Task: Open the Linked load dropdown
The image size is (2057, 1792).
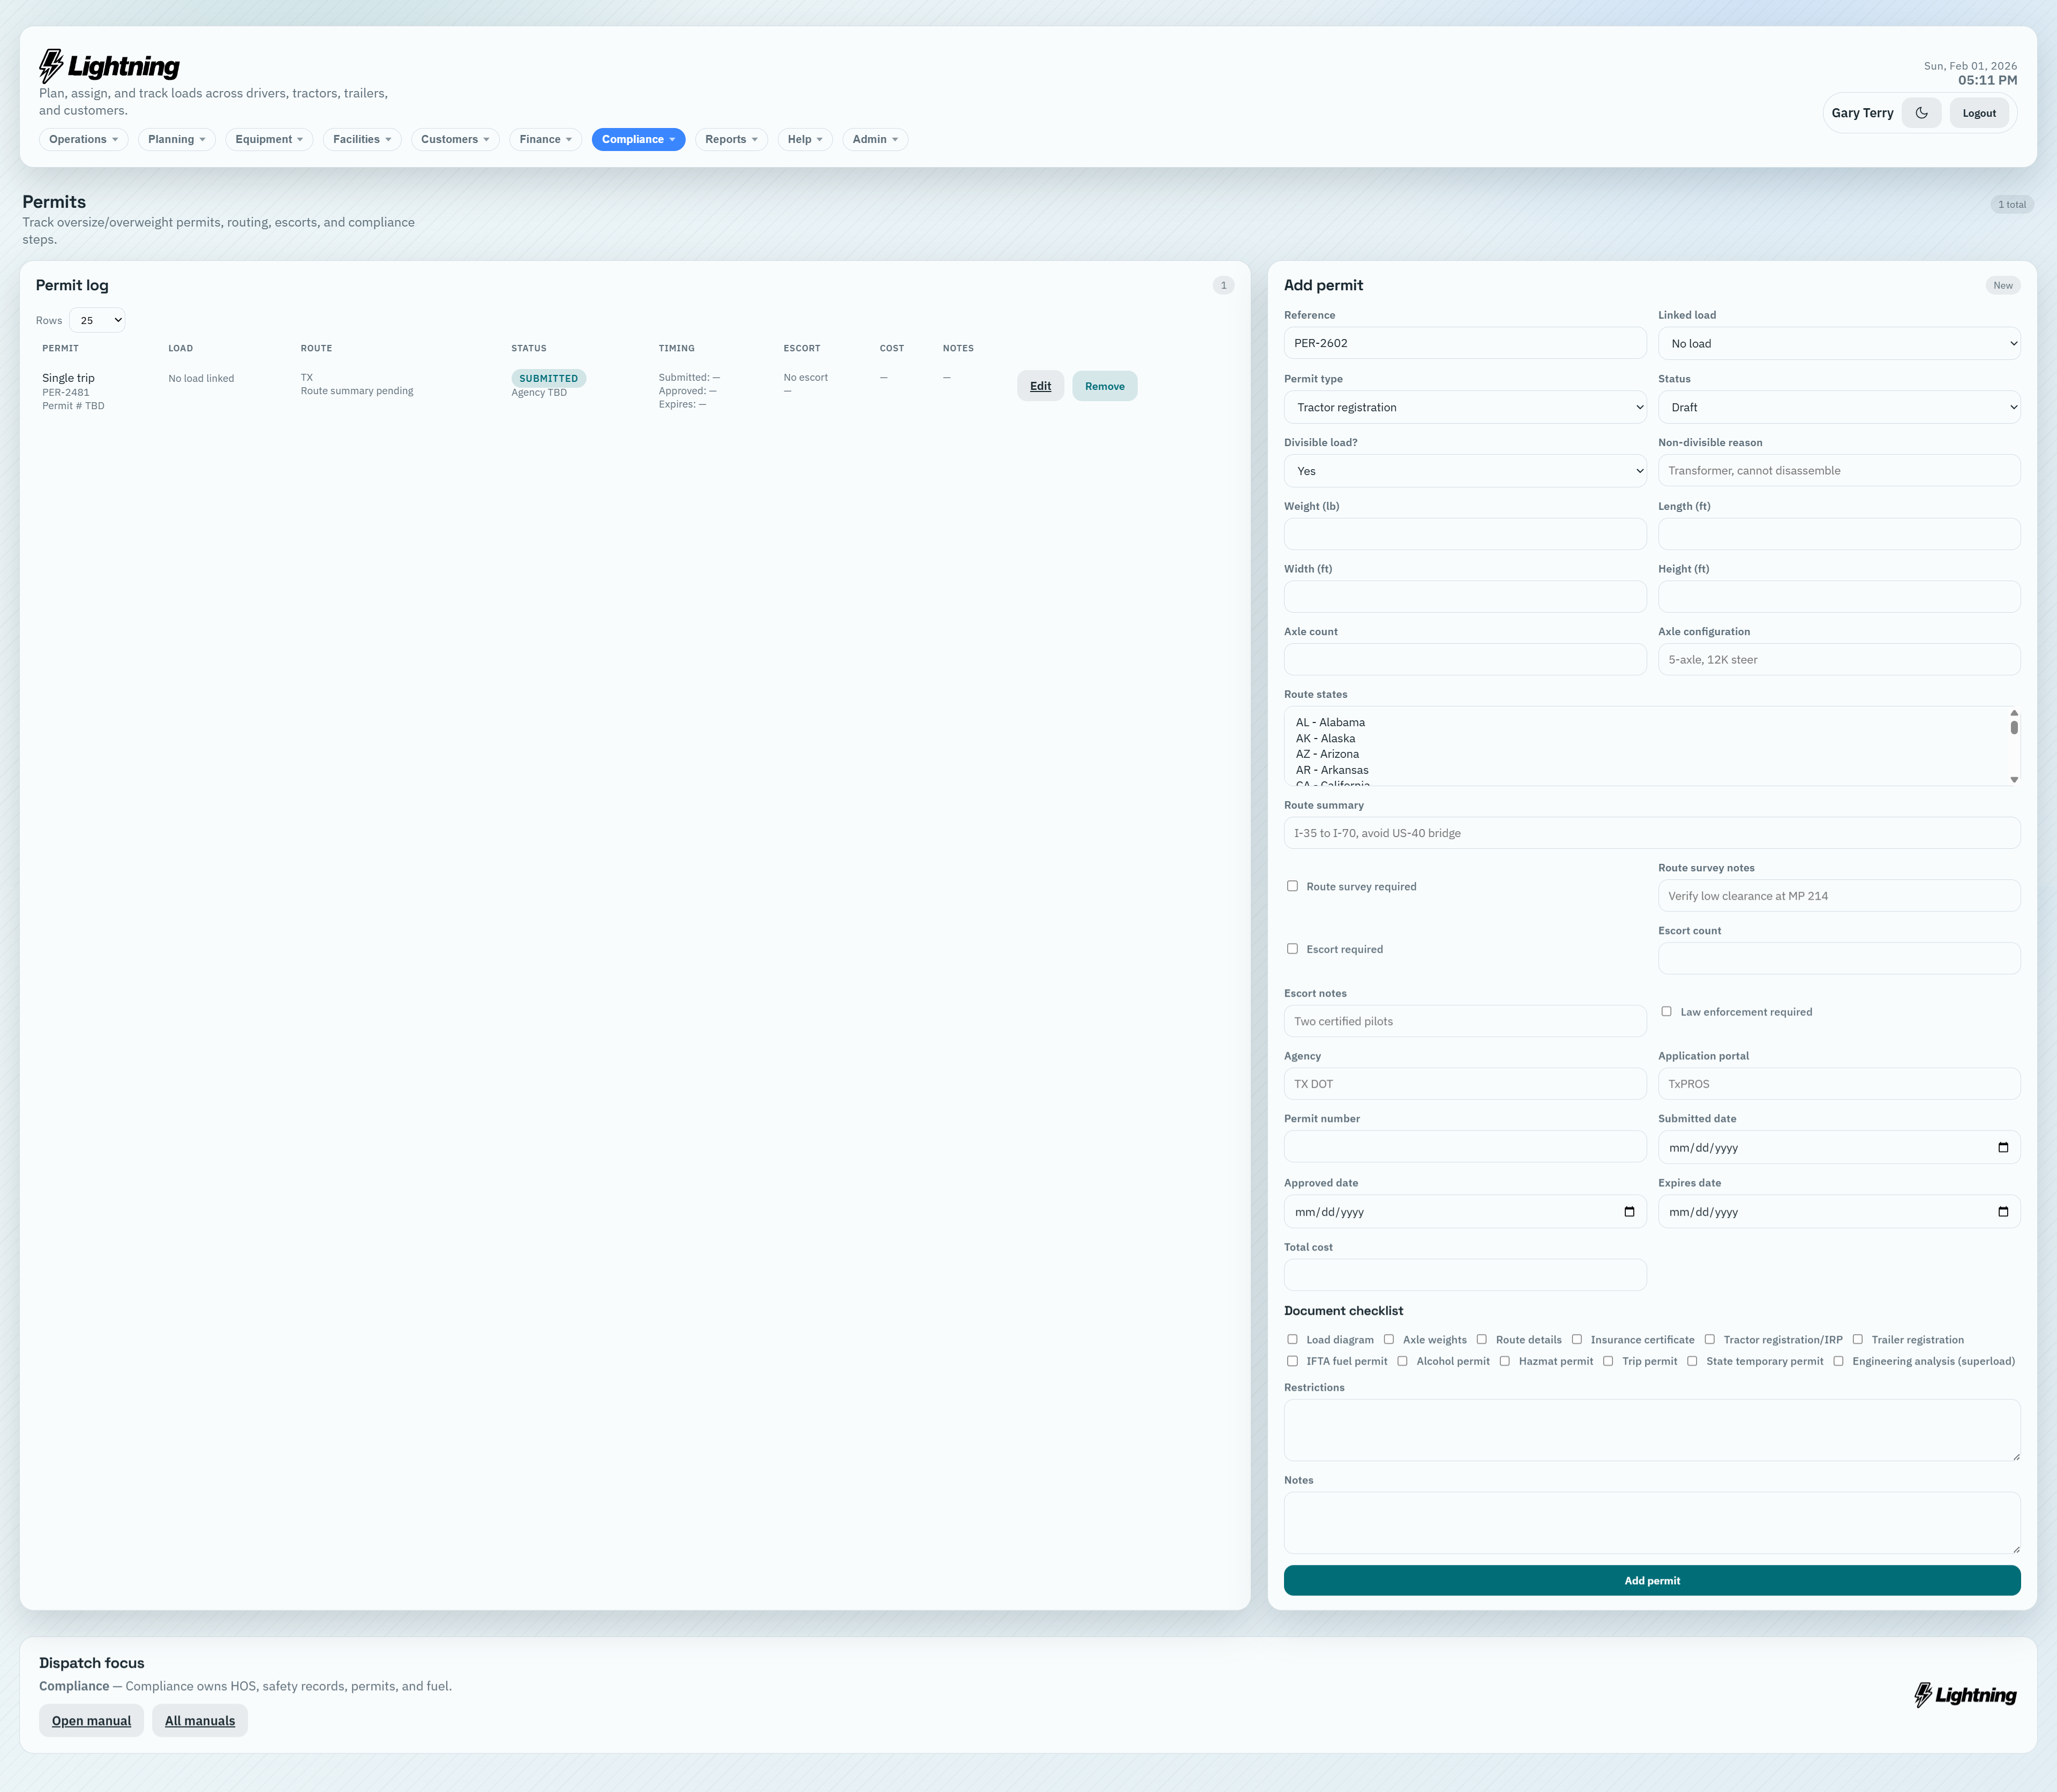Action: click(1839, 343)
